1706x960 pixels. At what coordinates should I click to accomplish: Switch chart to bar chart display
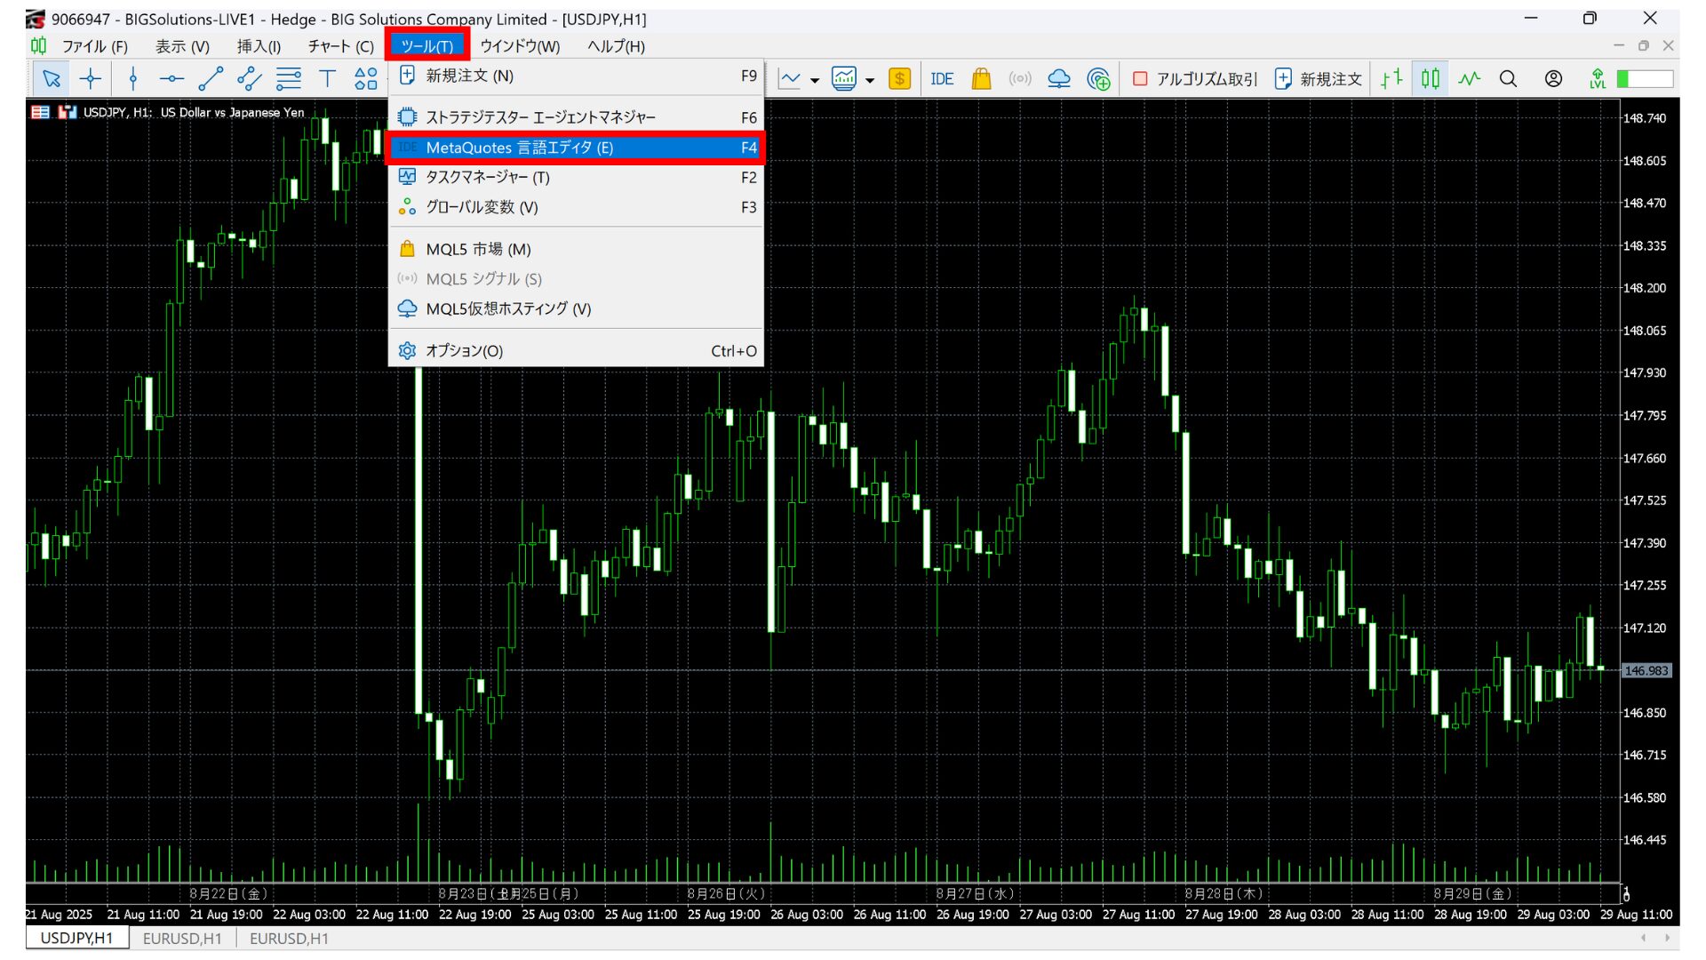(x=1391, y=79)
